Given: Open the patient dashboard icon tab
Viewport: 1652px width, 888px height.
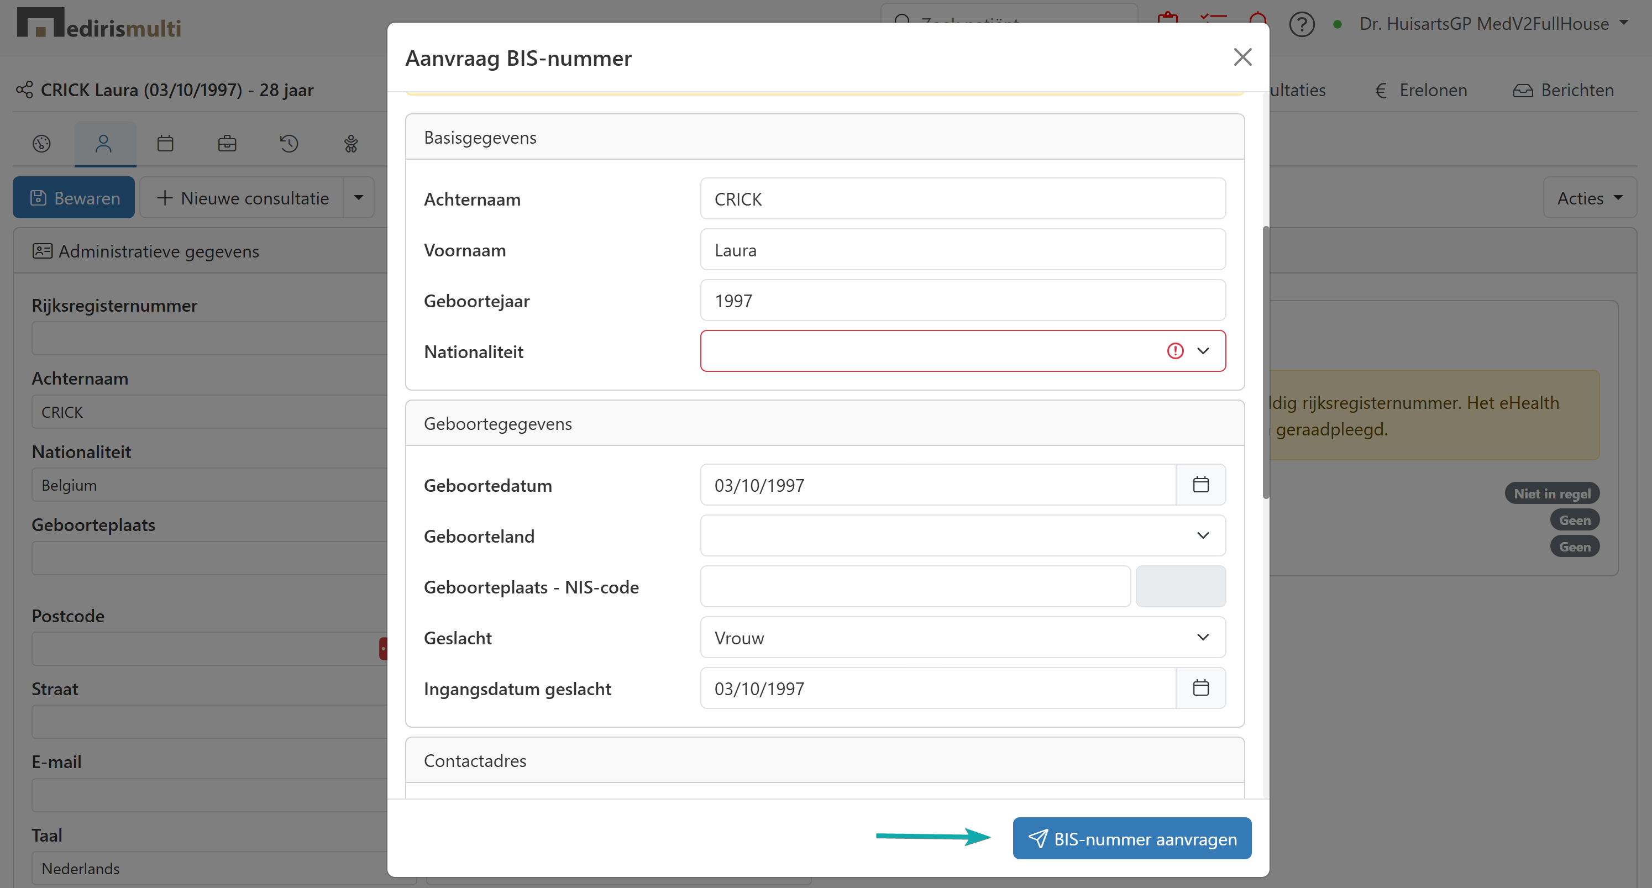Looking at the screenshot, I should (41, 144).
